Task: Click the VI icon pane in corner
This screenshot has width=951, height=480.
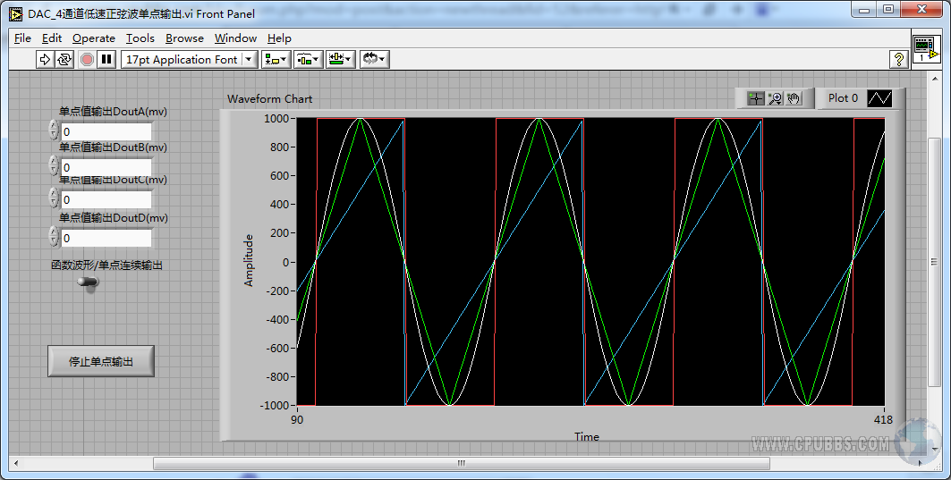Action: [927, 49]
